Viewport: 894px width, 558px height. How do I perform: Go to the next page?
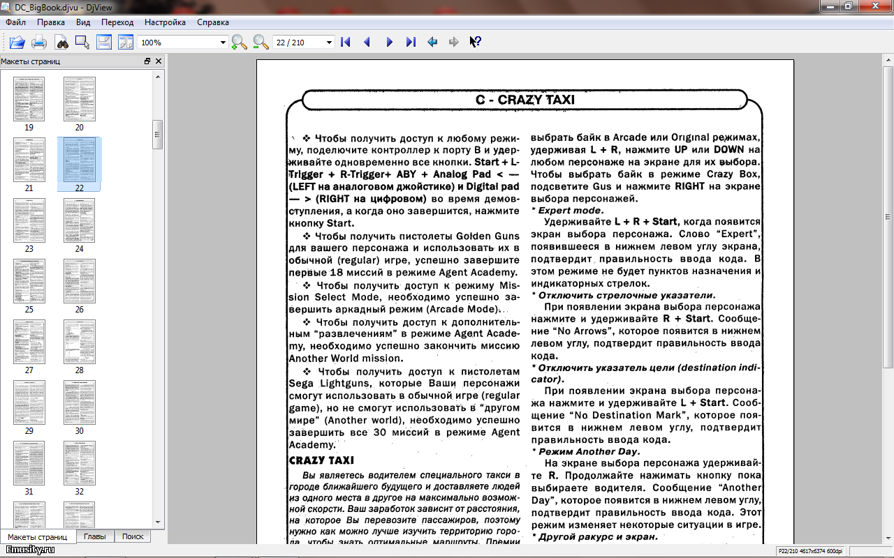(389, 43)
